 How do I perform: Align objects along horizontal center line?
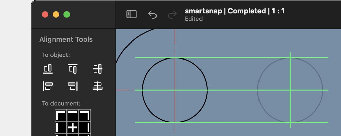coord(98,69)
